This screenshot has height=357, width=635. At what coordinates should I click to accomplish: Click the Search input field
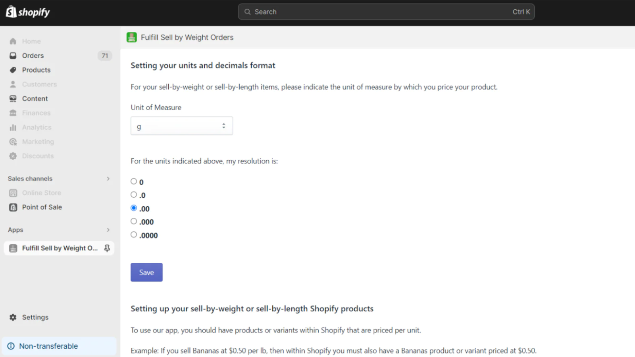click(381, 12)
